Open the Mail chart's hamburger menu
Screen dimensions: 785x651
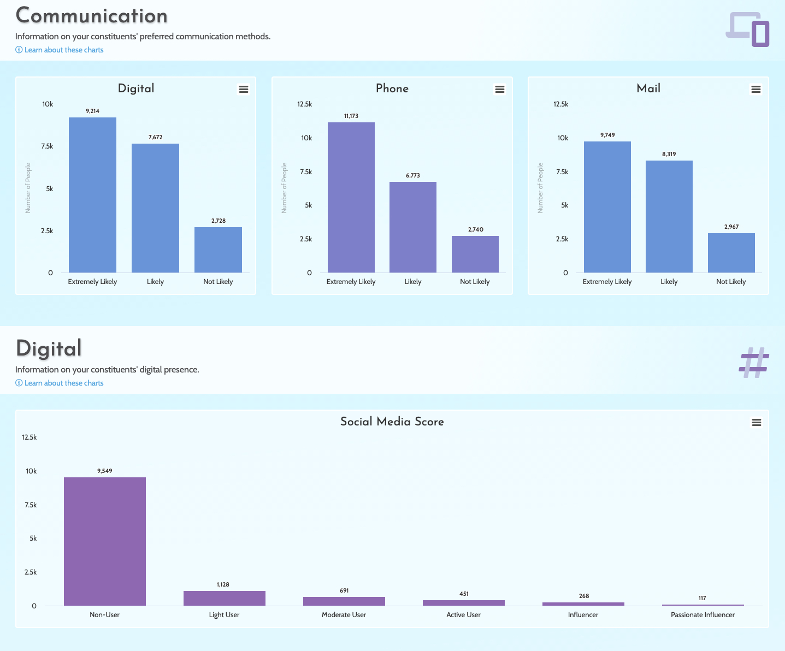756,88
